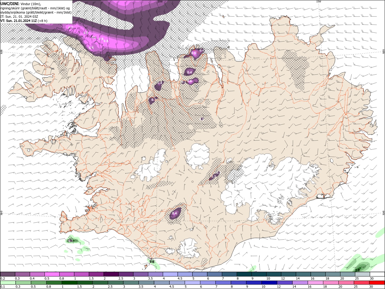Click the 0.6 value on the northern coast headland

click(194, 53)
